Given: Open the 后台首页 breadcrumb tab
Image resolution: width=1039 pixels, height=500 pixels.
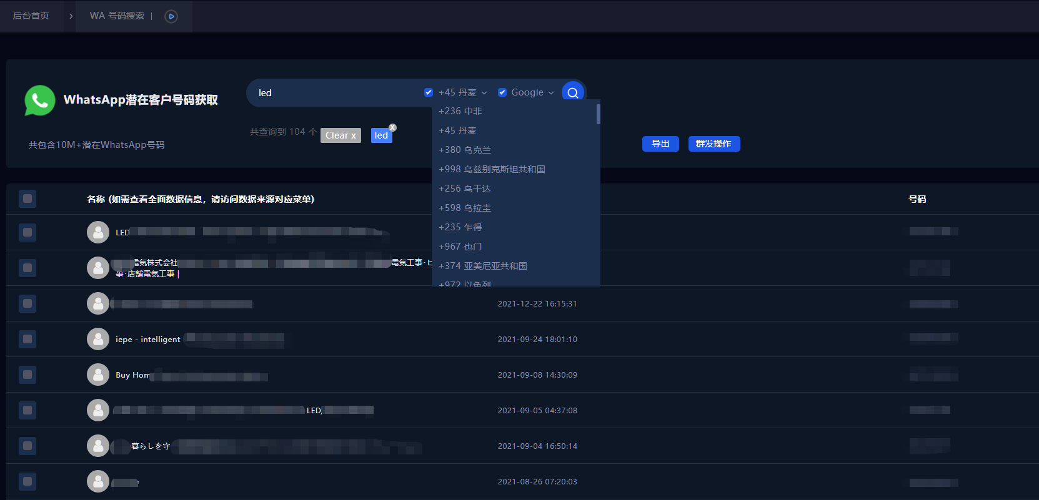Looking at the screenshot, I should coord(31,16).
